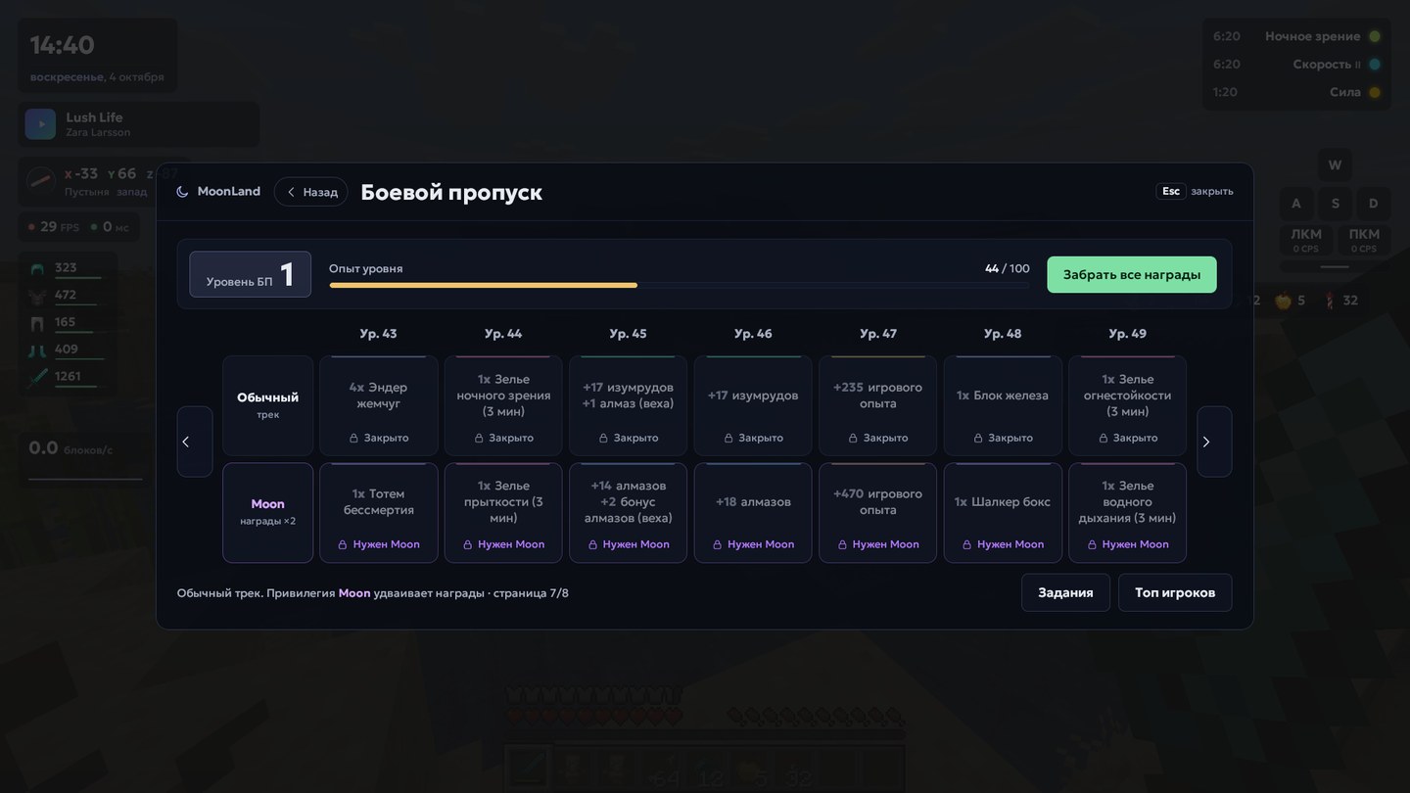
Task: Click the lock icon under 4x Эндер жемчуг
Action: point(354,439)
